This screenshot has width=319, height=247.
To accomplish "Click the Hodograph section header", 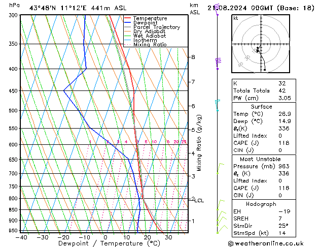I will (x=261, y=204).
